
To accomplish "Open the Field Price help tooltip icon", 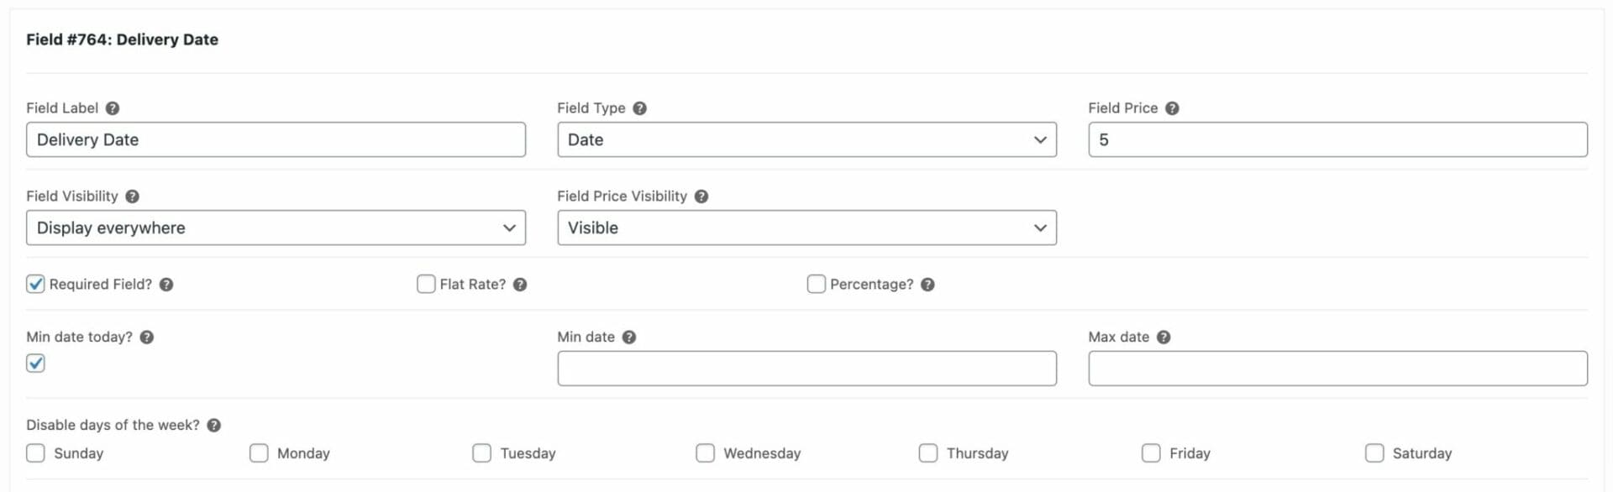I will click(x=1172, y=108).
